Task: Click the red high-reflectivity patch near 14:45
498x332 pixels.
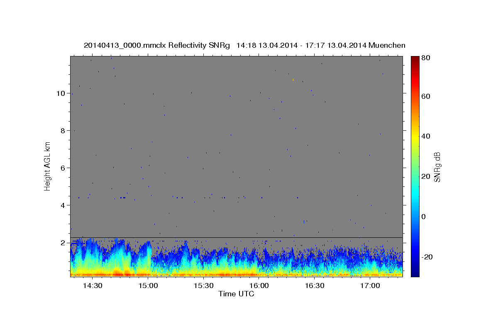Action: pos(117,273)
